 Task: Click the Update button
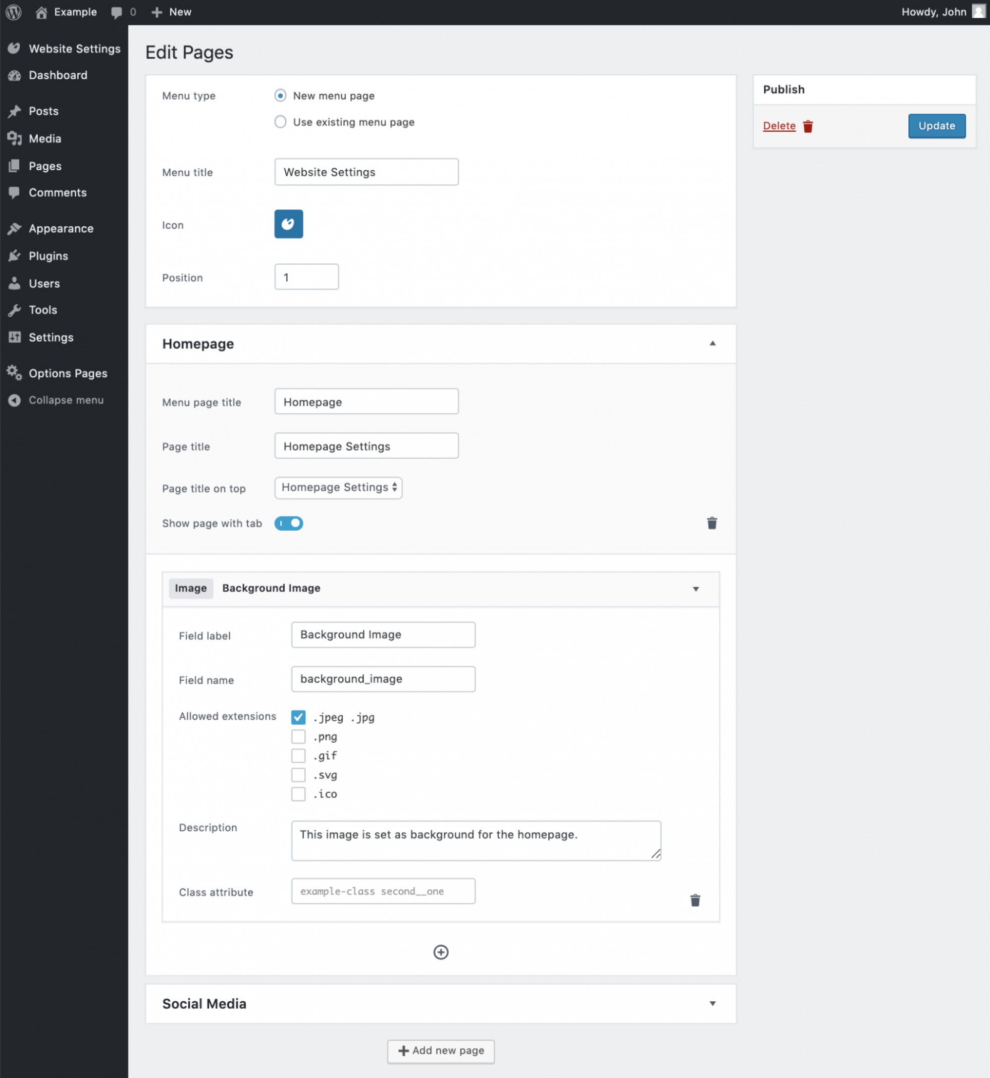coord(936,126)
